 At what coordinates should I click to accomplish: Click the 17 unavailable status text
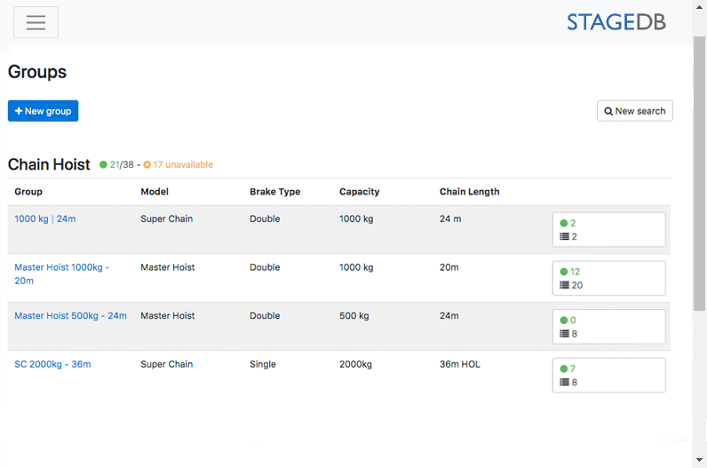[x=183, y=165]
